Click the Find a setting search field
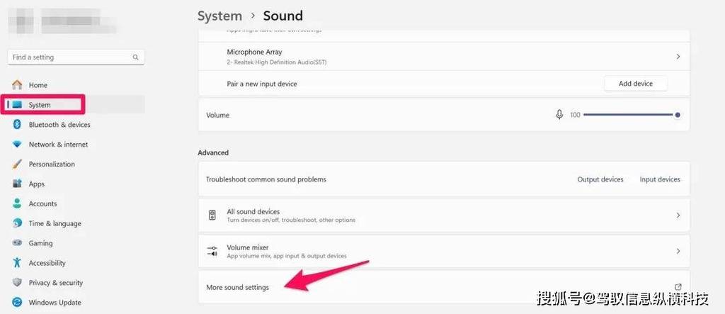Viewport: 725px width, 314px height. [76, 57]
